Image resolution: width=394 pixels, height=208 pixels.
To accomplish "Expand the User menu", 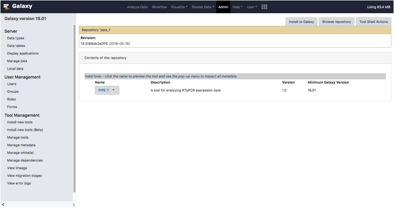I will point(252,7).
